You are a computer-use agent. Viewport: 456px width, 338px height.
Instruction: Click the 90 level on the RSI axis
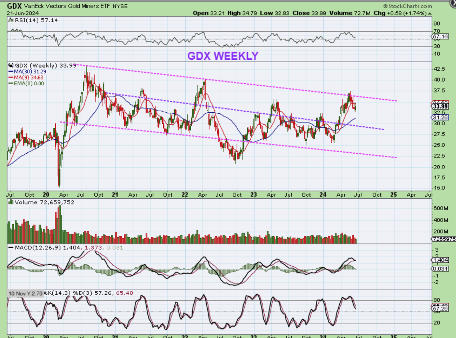click(x=437, y=24)
